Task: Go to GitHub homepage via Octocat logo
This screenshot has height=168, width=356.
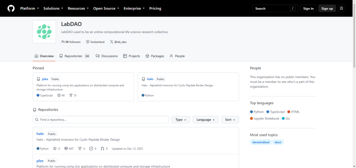Action: [11, 8]
